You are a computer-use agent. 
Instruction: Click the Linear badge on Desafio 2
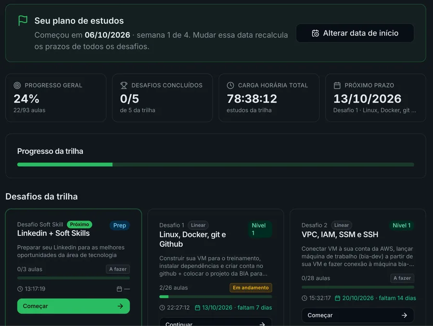341,225
